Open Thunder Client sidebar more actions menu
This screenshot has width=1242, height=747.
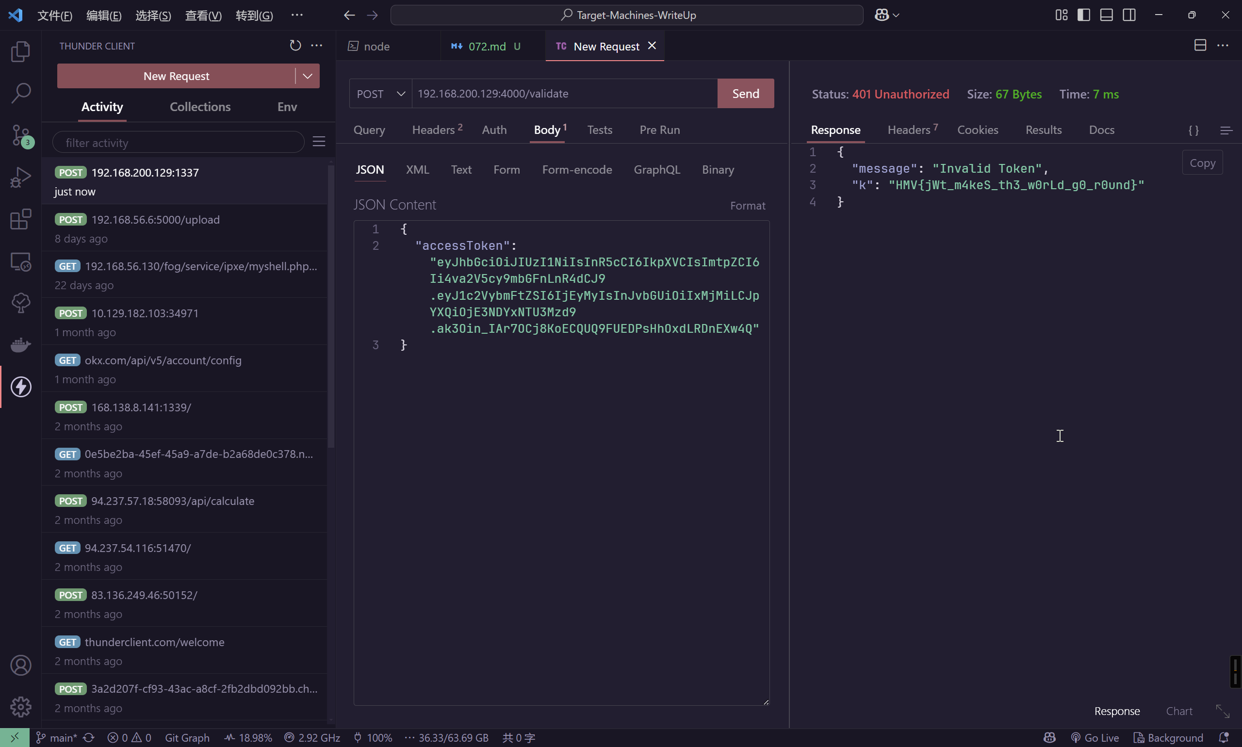click(317, 45)
